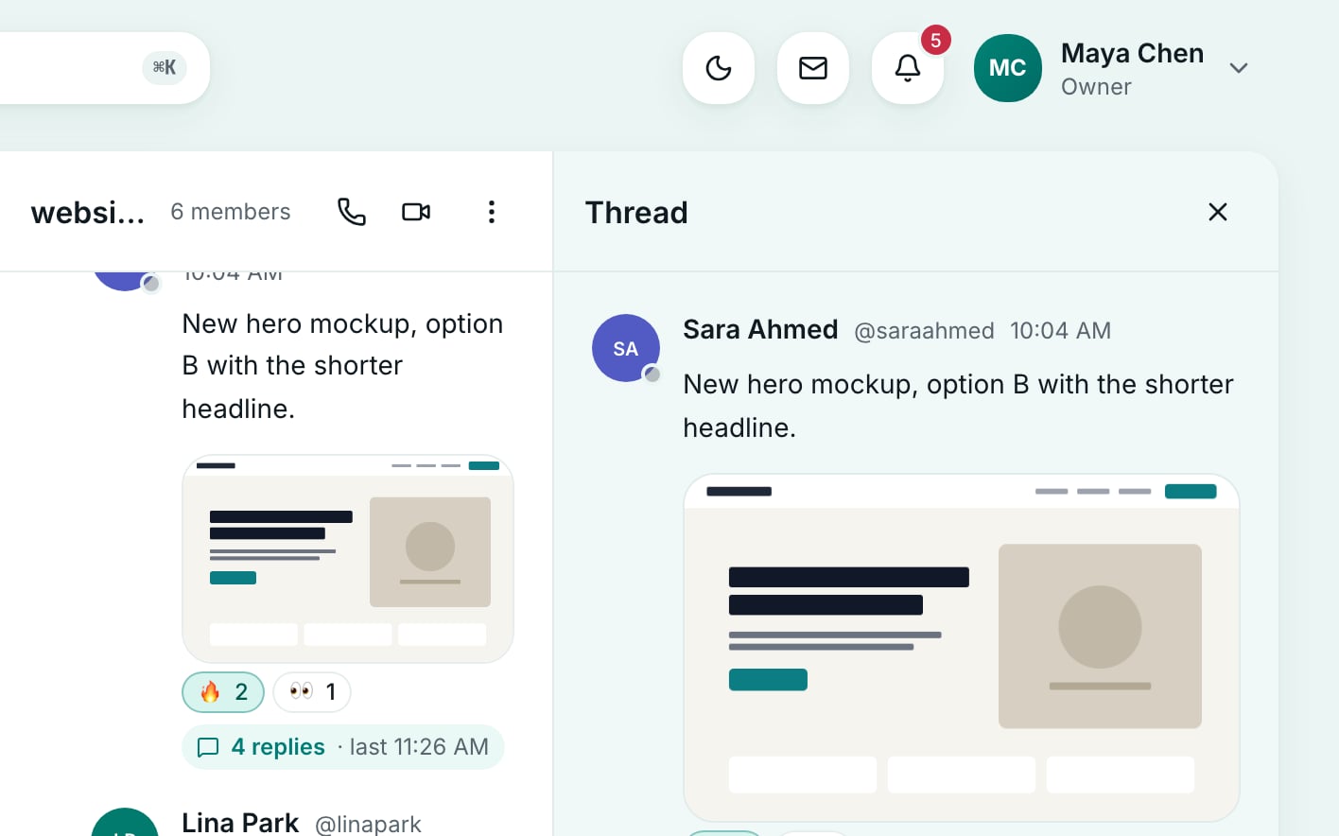Image resolution: width=1339 pixels, height=836 pixels.
Task: Click the Sara Ahmed name in Thread
Action: [760, 329]
